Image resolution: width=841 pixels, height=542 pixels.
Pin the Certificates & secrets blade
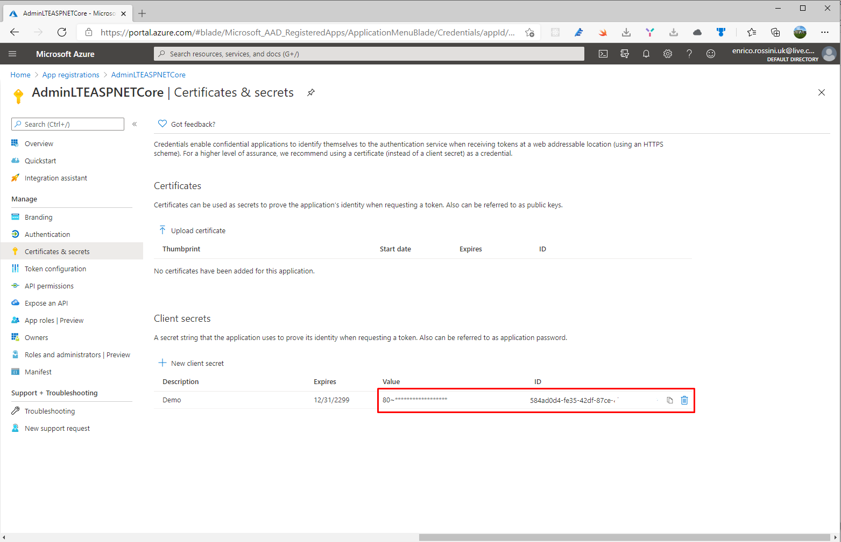coord(310,92)
